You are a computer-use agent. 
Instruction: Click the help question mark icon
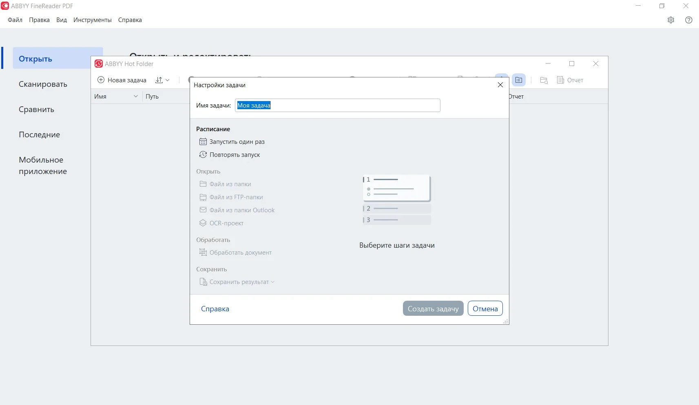click(689, 20)
